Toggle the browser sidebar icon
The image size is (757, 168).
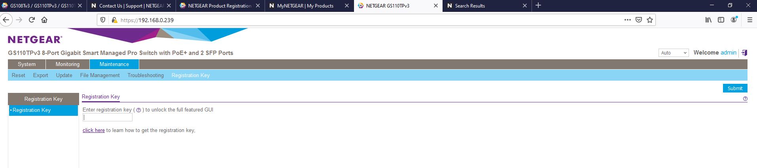[x=721, y=20]
